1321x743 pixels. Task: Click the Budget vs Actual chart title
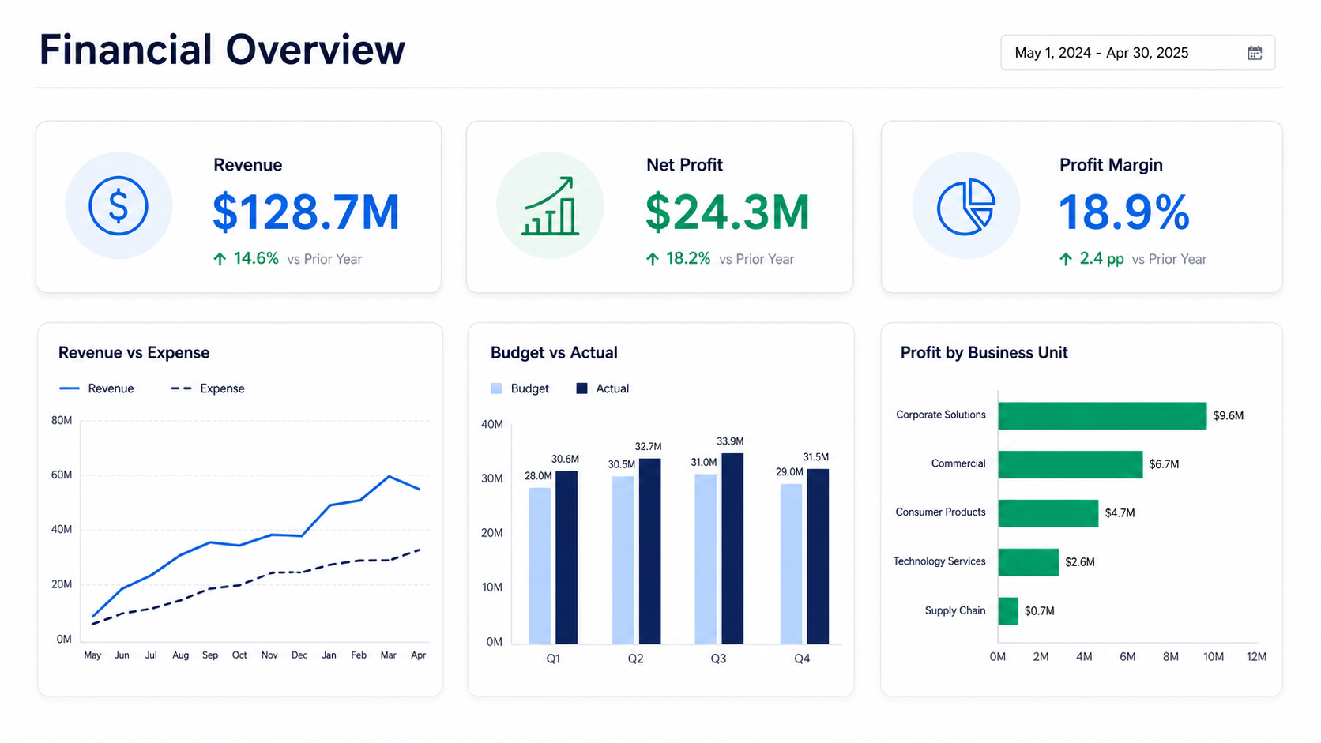click(554, 353)
